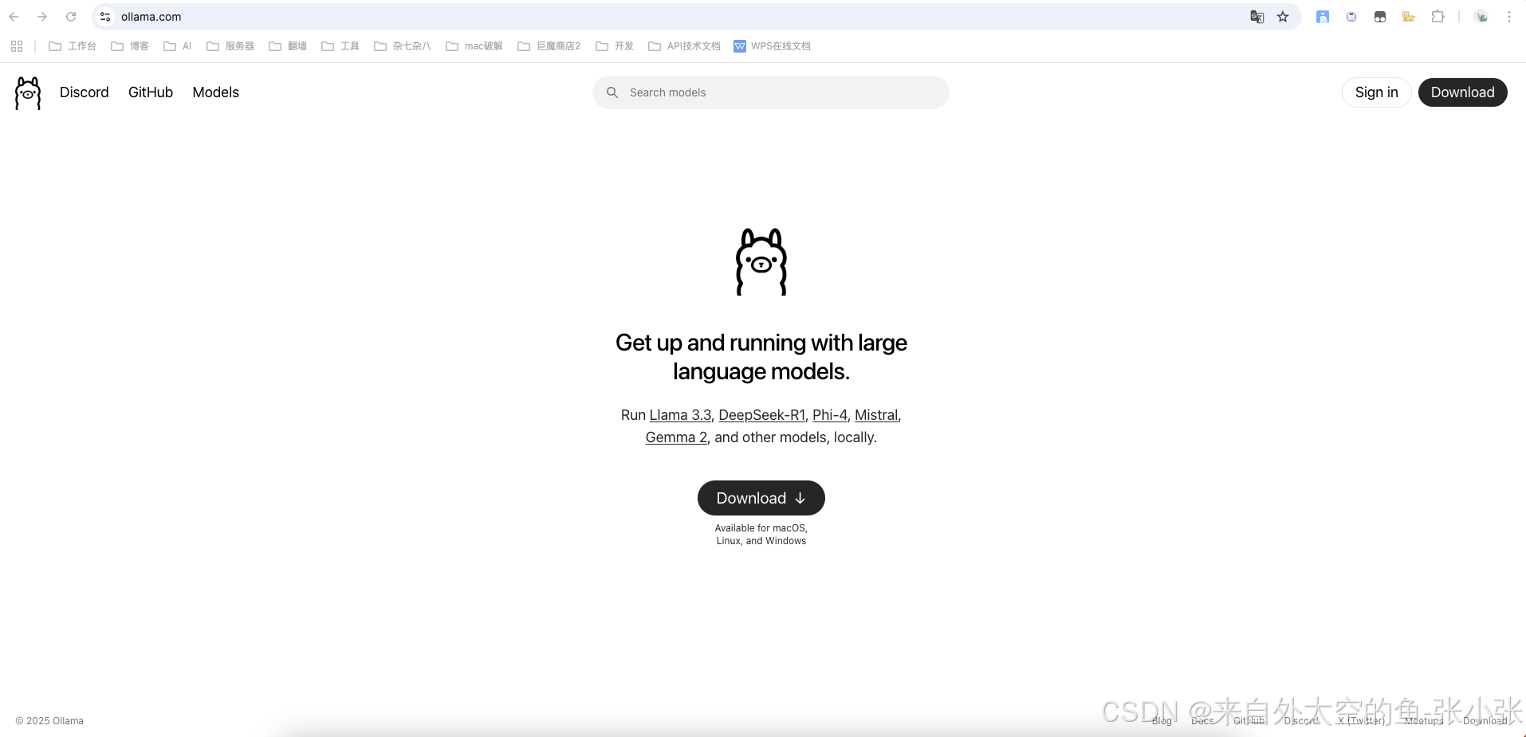The image size is (1526, 737).
Task: Click the Sign in button
Action: click(1377, 92)
